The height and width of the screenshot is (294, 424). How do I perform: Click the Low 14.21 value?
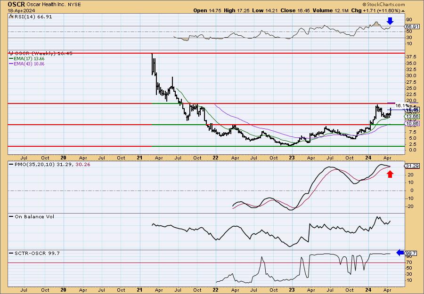coord(265,10)
